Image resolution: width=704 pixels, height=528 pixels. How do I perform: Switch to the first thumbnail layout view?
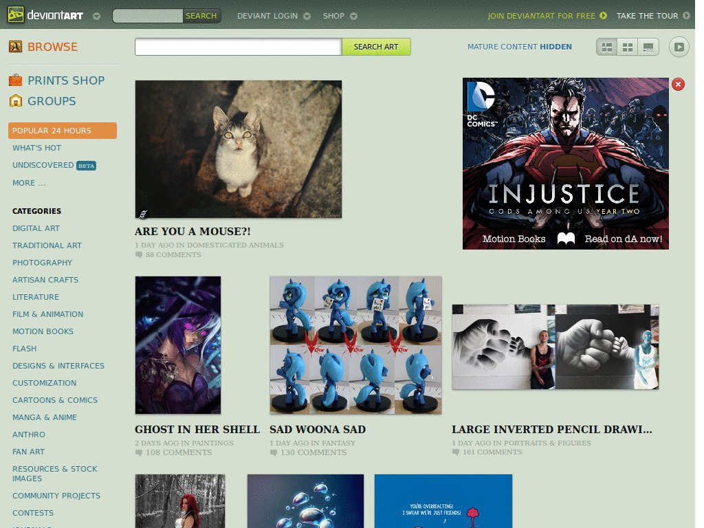click(607, 47)
